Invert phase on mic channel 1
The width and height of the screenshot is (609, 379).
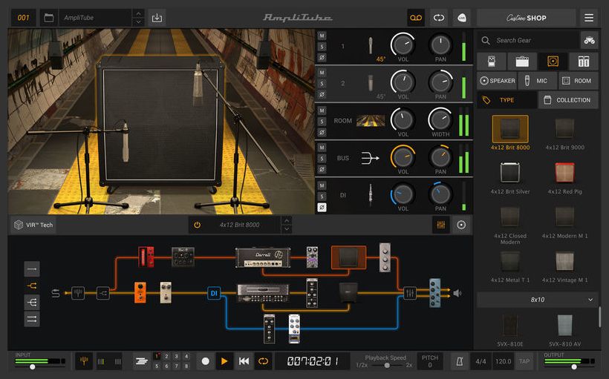point(322,57)
